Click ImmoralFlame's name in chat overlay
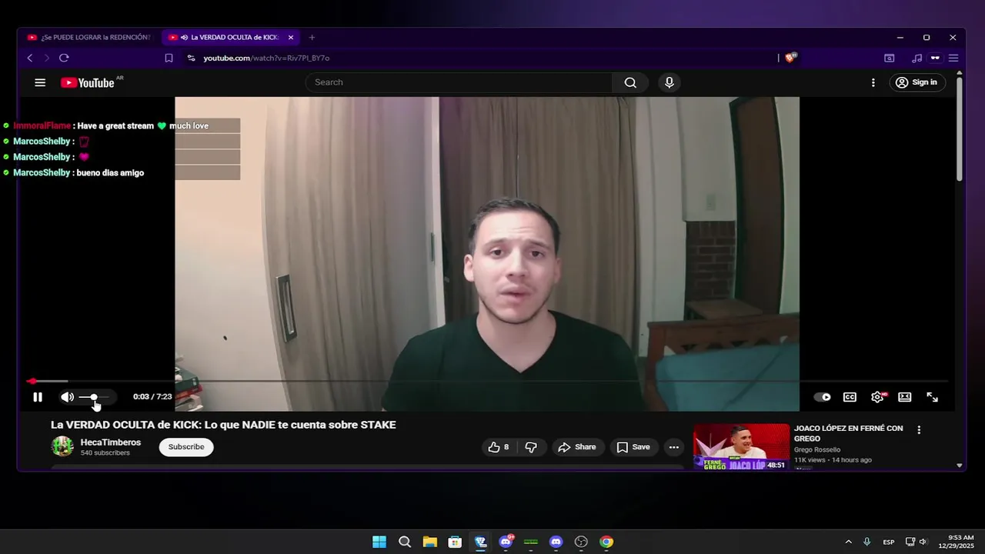The image size is (985, 554). click(42, 125)
